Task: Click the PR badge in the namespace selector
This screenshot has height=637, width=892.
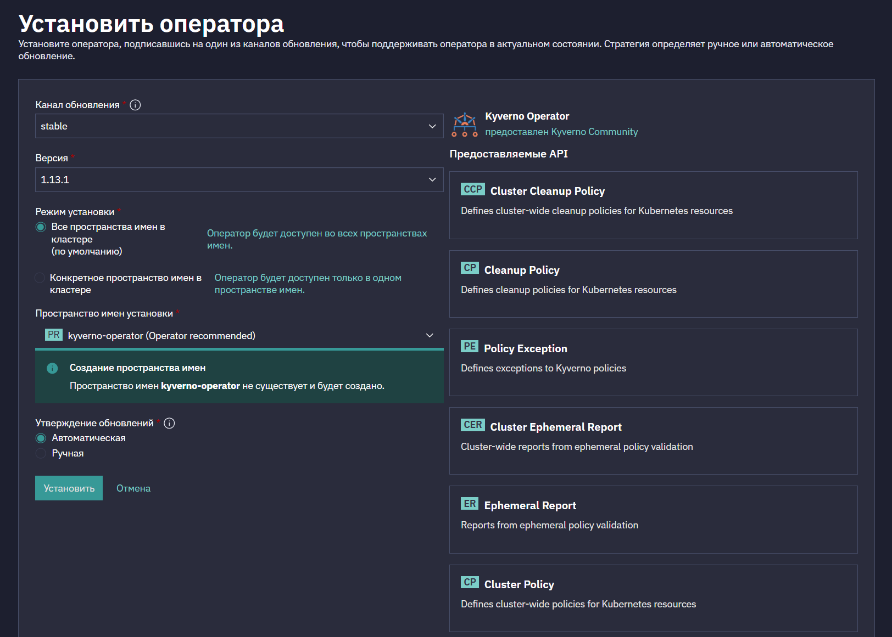Action: (x=54, y=335)
